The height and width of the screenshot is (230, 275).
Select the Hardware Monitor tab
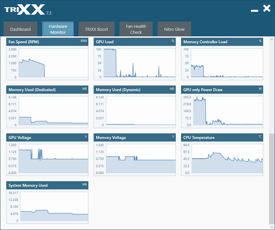58,29
